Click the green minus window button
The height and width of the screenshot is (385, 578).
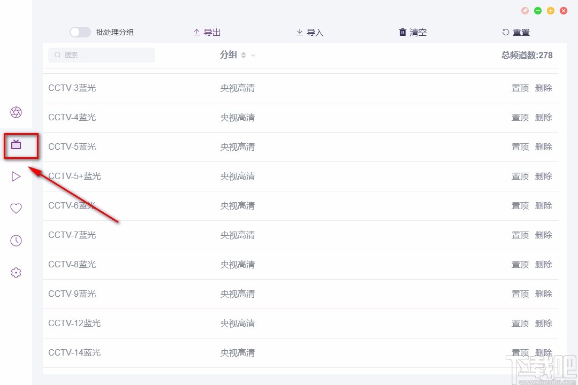(x=537, y=10)
